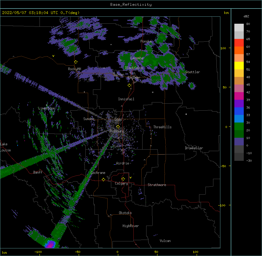Click the yellow 54 dBZ legend swatch
Viewport: 262px width, 256px height.
click(x=239, y=65)
